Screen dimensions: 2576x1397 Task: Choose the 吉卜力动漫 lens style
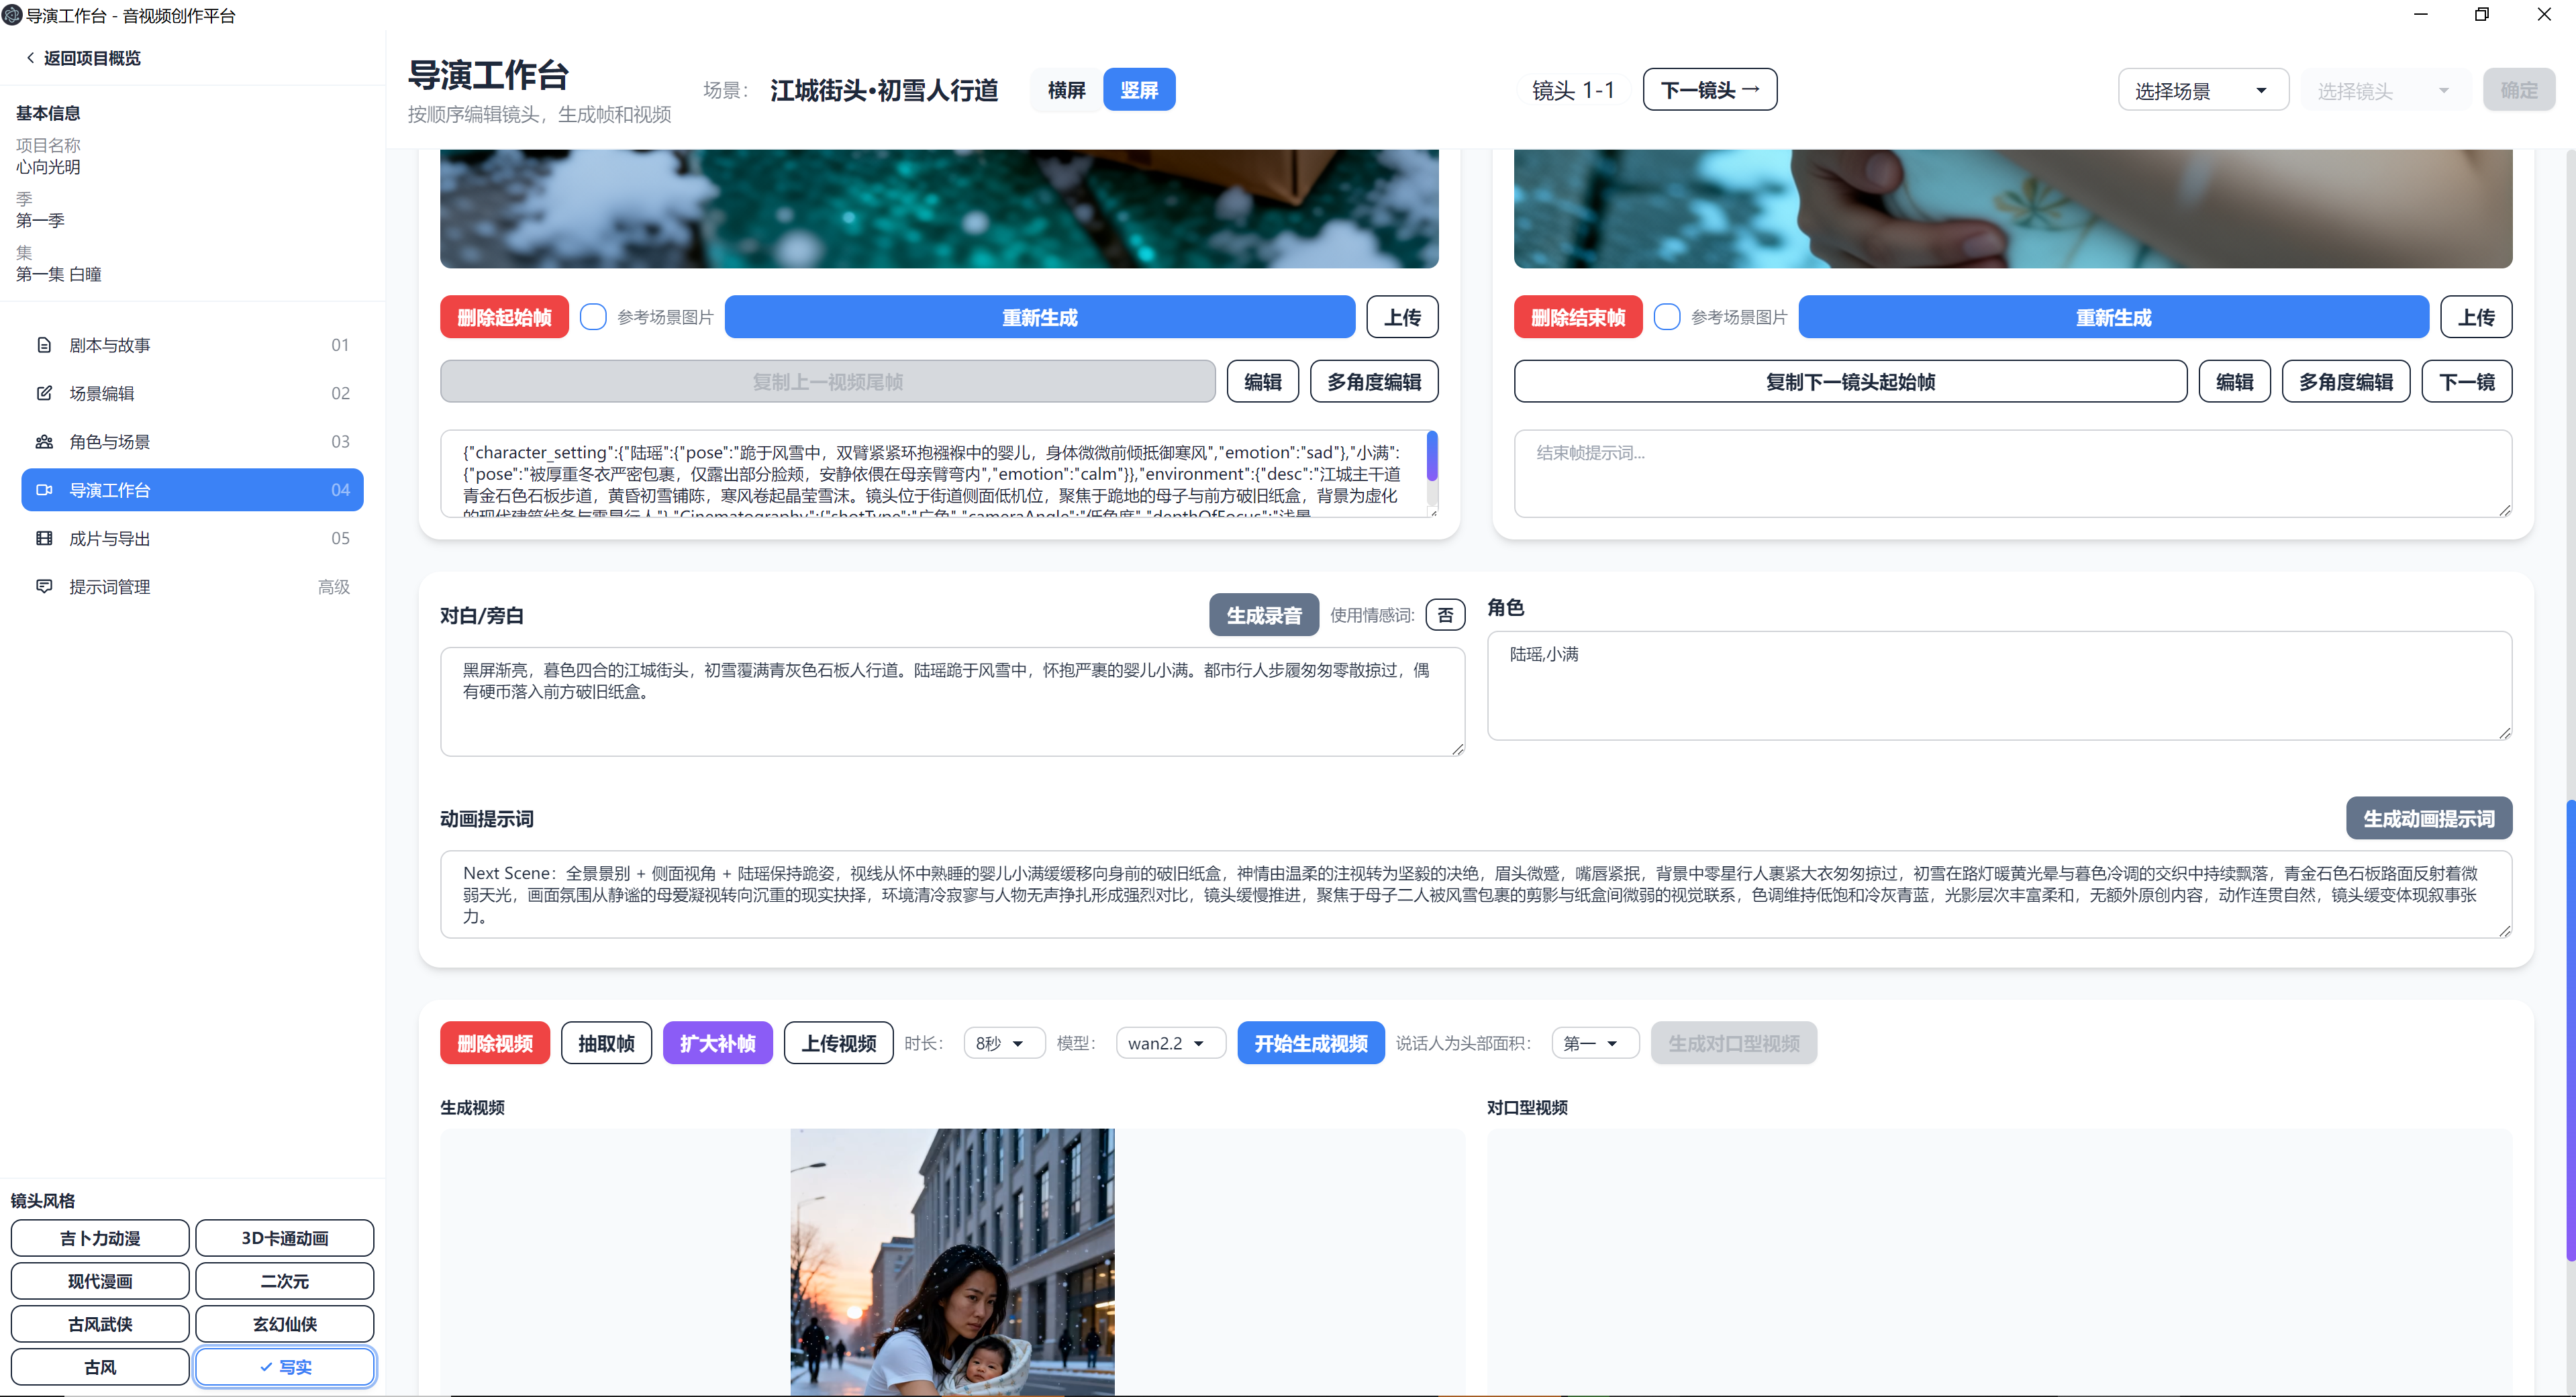point(100,1238)
